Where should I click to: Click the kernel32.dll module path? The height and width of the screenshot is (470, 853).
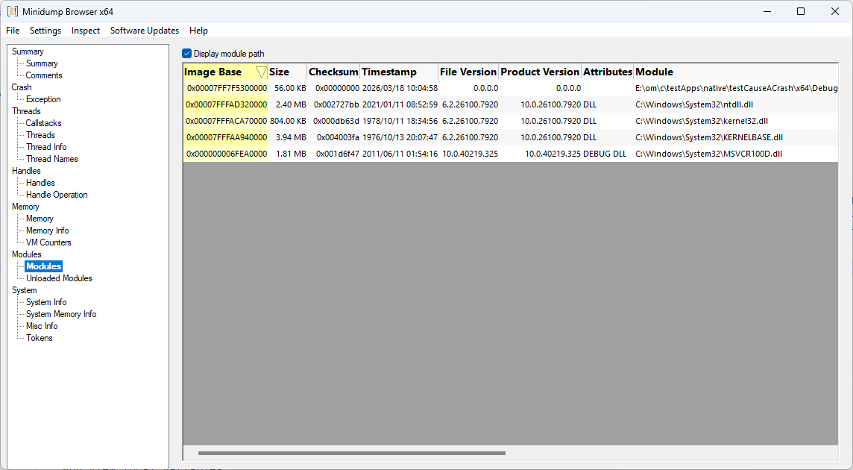pos(702,121)
